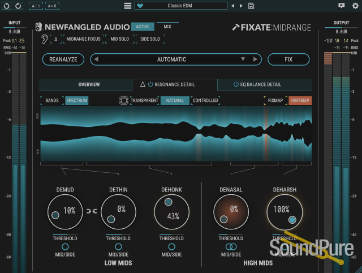Toggle link icon between DEMUD and DETHIN
The width and height of the screenshot is (362, 273).
coord(92,211)
